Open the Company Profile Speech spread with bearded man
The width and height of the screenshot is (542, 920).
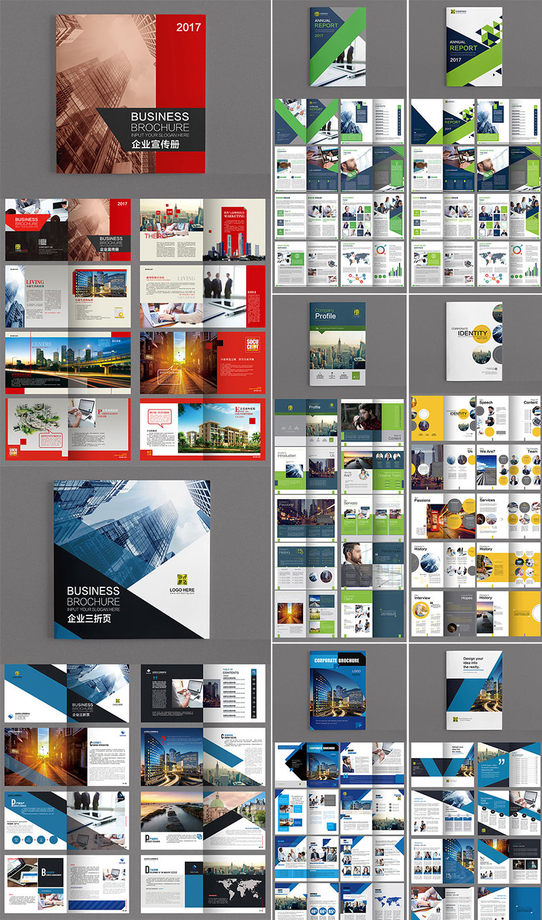(x=372, y=422)
